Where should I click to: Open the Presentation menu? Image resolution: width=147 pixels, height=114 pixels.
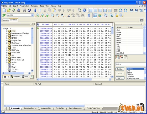[x=24, y=6]
